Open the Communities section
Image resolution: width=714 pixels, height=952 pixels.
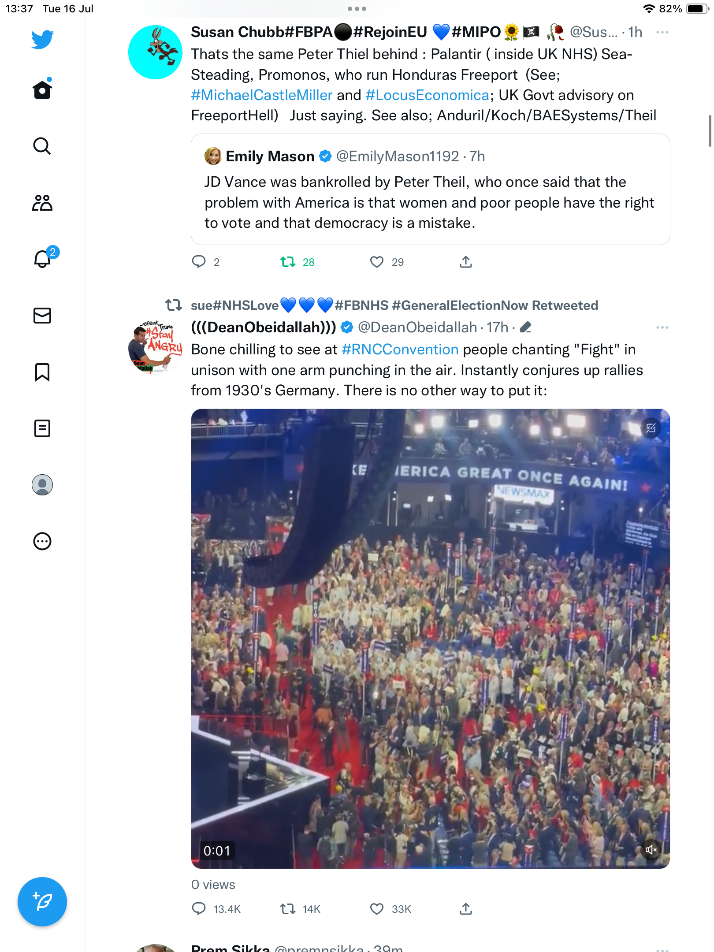[x=42, y=203]
